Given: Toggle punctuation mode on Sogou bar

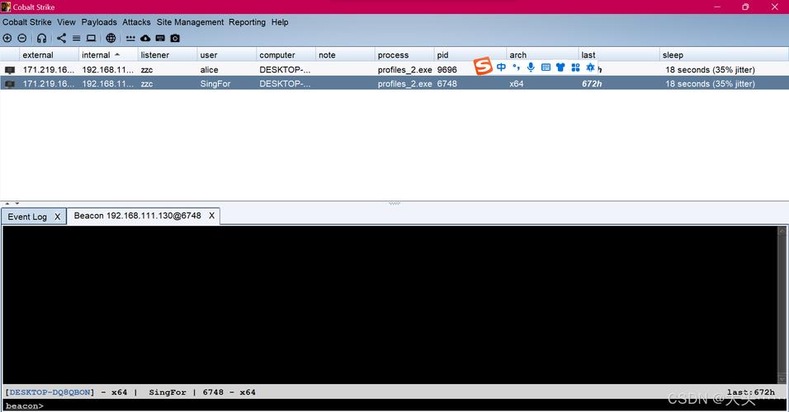Looking at the screenshot, I should [516, 68].
